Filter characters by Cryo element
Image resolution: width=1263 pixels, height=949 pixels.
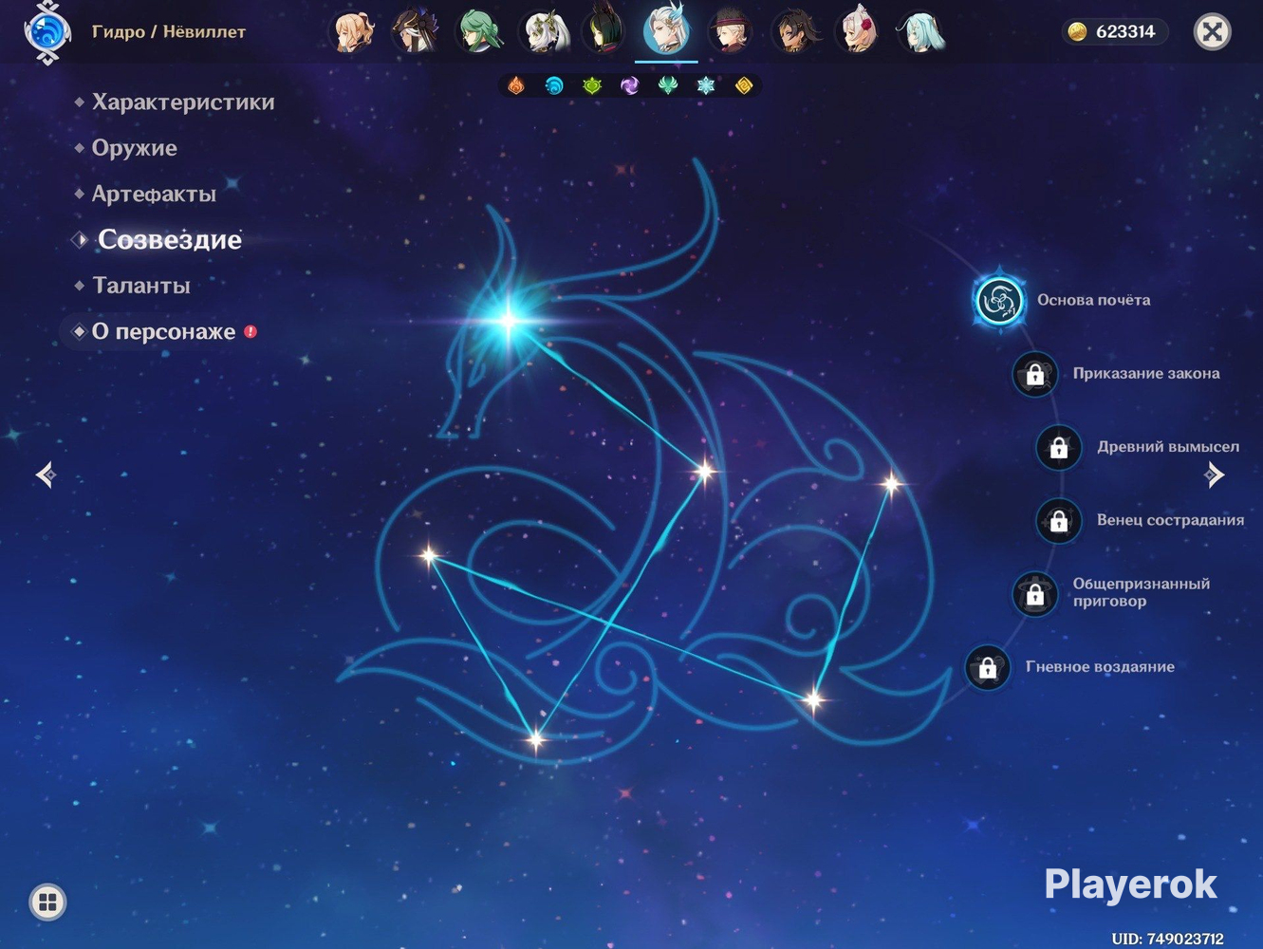pos(706,86)
